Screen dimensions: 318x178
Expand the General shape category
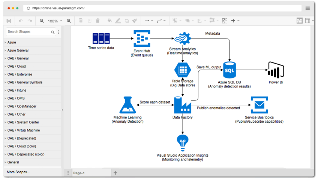point(33,162)
